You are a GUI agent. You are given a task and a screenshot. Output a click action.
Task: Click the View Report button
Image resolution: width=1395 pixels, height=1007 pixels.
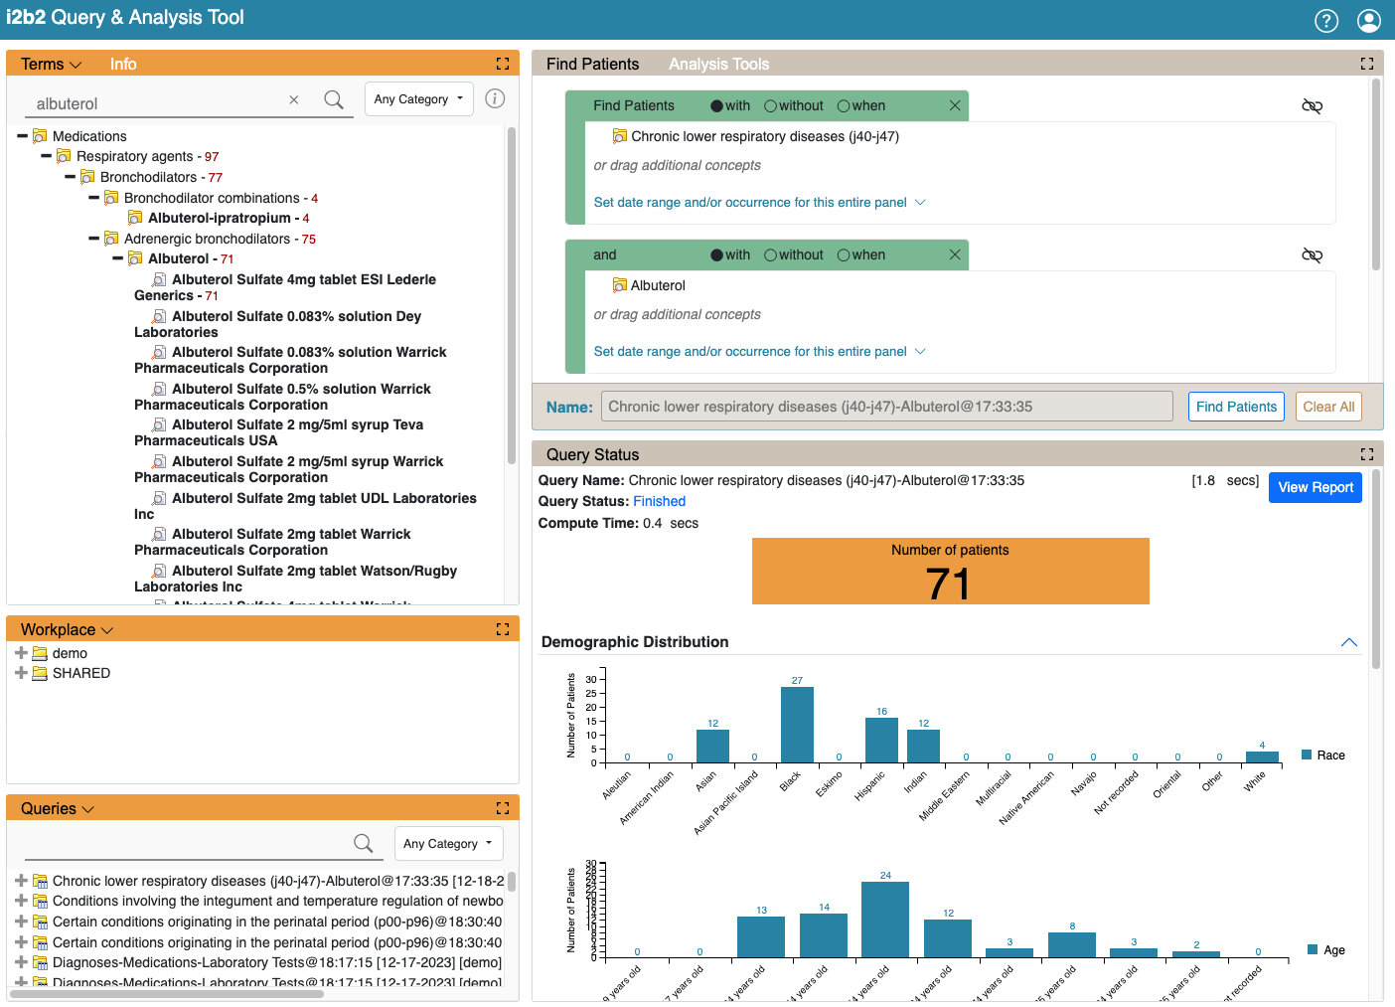tap(1315, 487)
